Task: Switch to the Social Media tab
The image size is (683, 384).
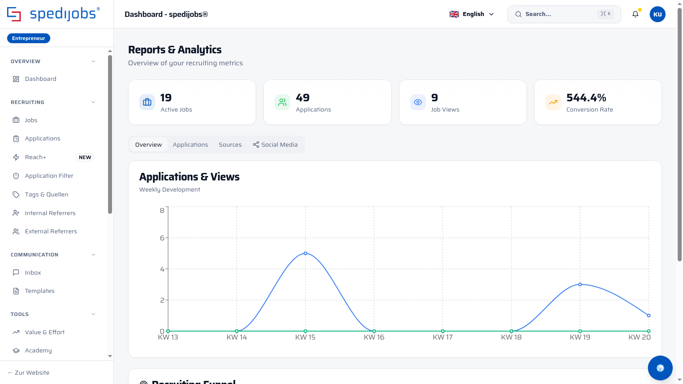Action: tap(275, 144)
